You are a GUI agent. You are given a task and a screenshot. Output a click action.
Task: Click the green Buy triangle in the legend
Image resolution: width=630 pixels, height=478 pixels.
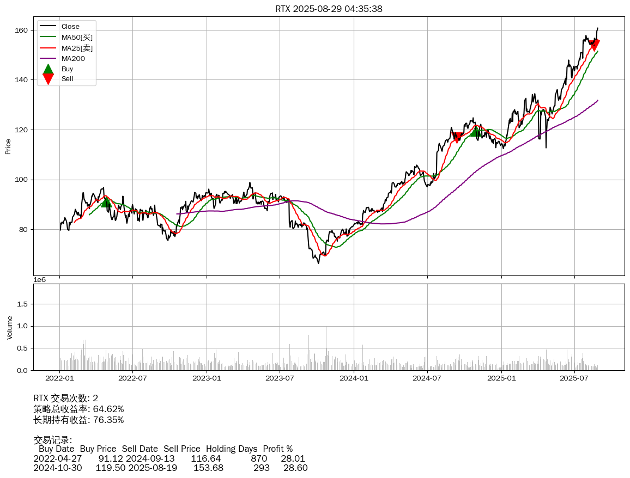[48, 69]
